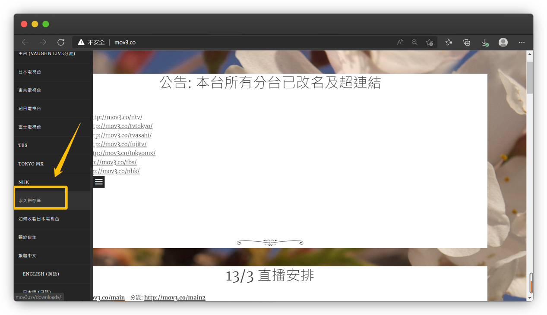Image resolution: width=547 pixels, height=315 pixels.
Task: Open the Downloads icon
Action: pyautogui.click(x=485, y=42)
